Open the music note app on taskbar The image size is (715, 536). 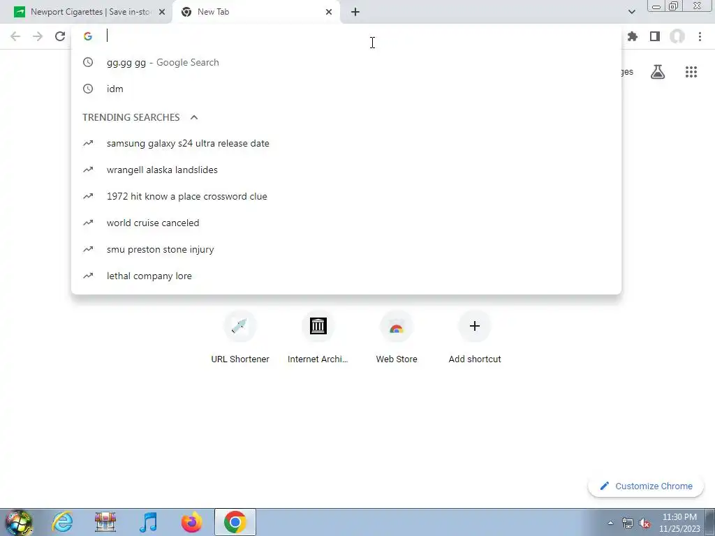coord(149,522)
